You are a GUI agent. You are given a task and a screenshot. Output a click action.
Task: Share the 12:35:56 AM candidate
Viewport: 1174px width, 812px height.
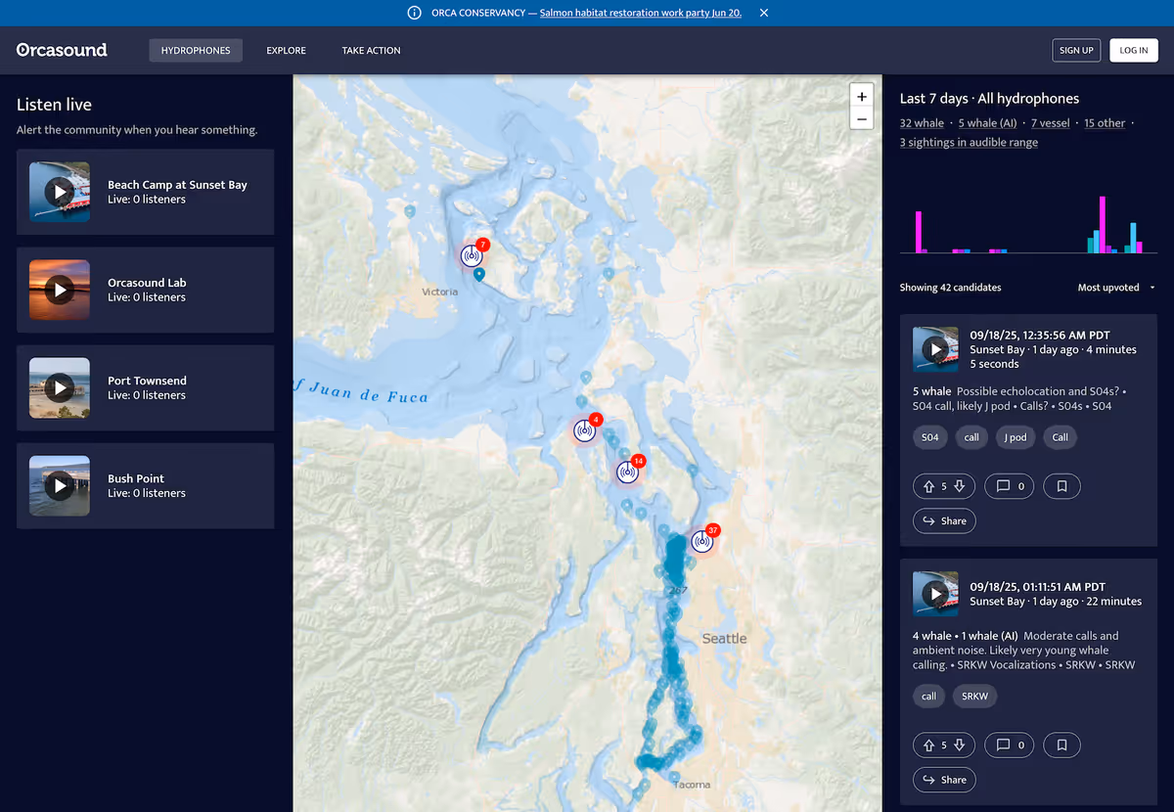944,521
